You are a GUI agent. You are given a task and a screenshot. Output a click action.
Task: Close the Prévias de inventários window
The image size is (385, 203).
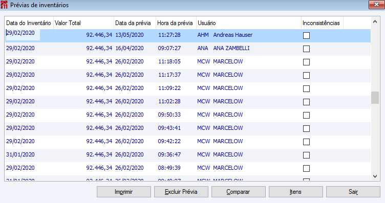pyautogui.click(x=376, y=5)
